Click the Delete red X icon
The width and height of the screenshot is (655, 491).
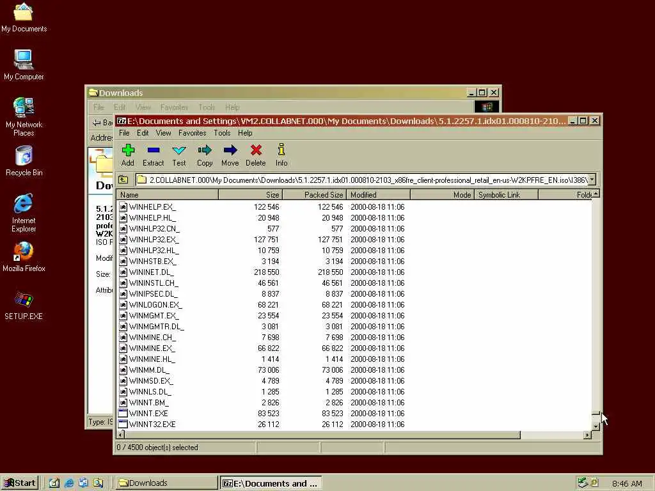coord(256,150)
